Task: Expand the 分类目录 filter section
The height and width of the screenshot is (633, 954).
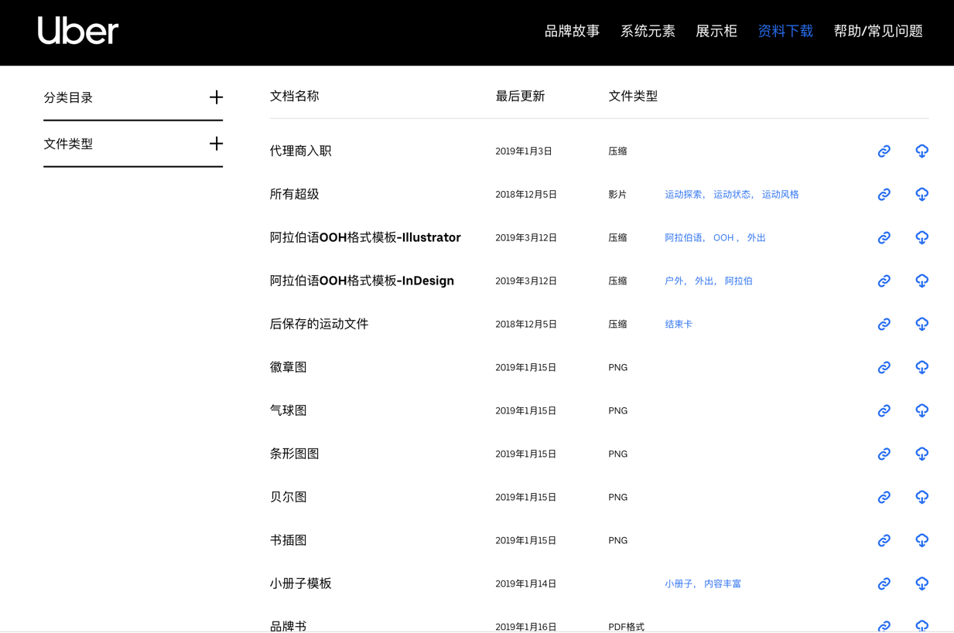Action: [x=216, y=97]
